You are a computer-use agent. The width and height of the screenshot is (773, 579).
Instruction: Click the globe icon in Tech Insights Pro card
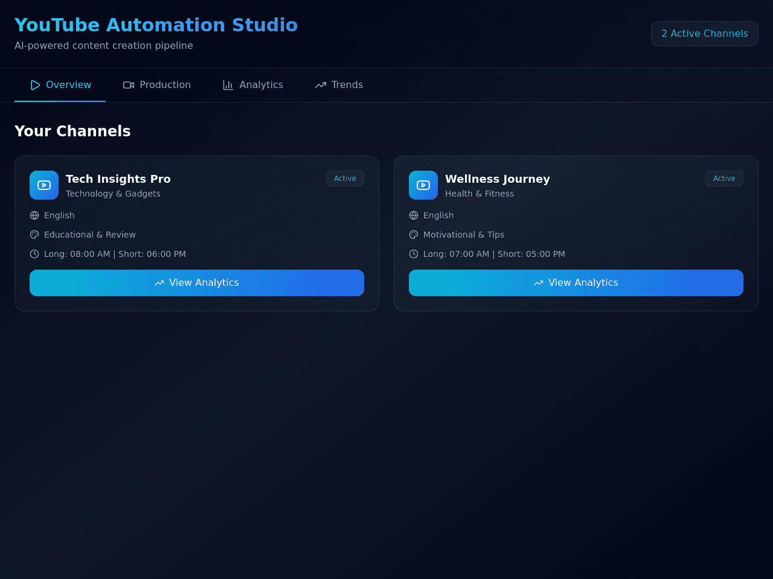tap(34, 215)
